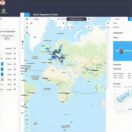The width and height of the screenshot is (132, 132).
Task: Click the green plant logo icon
Action: (4, 11)
